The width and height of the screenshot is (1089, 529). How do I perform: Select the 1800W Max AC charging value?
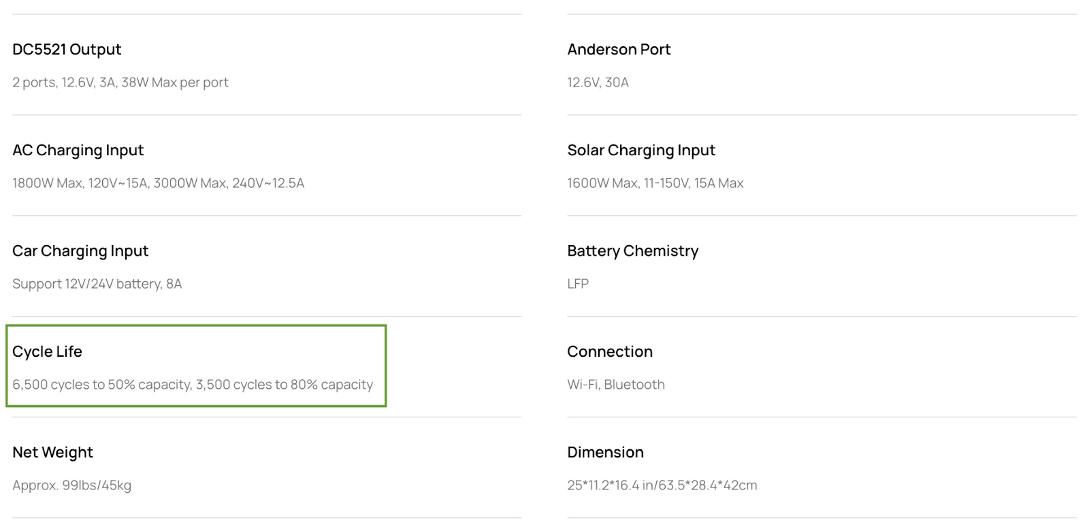[158, 183]
